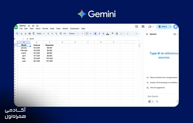Redo the last action

(26, 34)
